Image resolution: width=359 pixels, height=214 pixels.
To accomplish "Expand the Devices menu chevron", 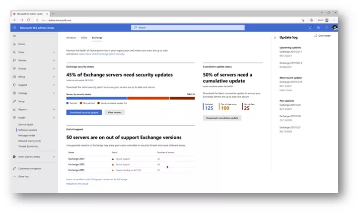I will tap(54, 61).
